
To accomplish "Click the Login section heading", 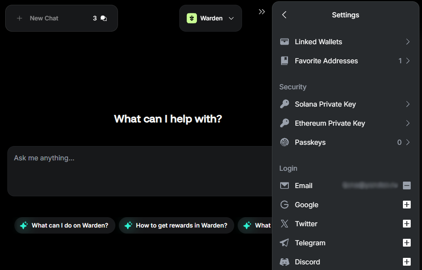I will pos(288,168).
